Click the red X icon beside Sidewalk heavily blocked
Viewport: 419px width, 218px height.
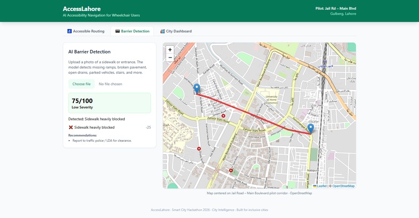point(71,127)
